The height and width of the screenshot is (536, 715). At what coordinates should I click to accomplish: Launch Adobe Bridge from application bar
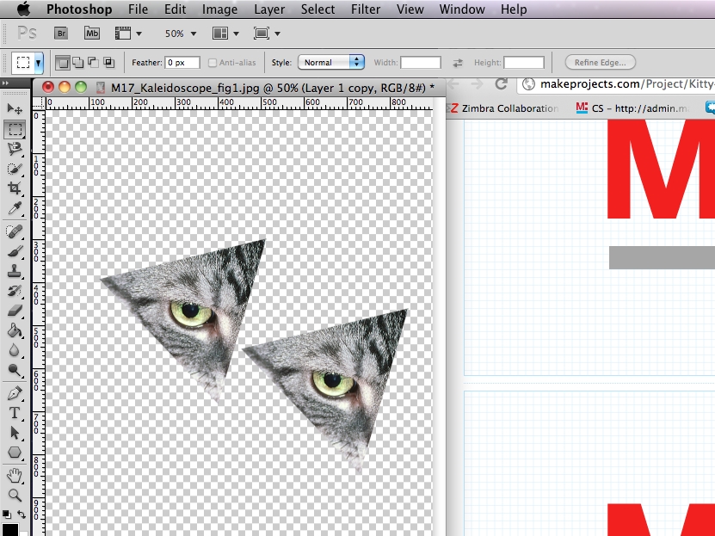(61, 34)
